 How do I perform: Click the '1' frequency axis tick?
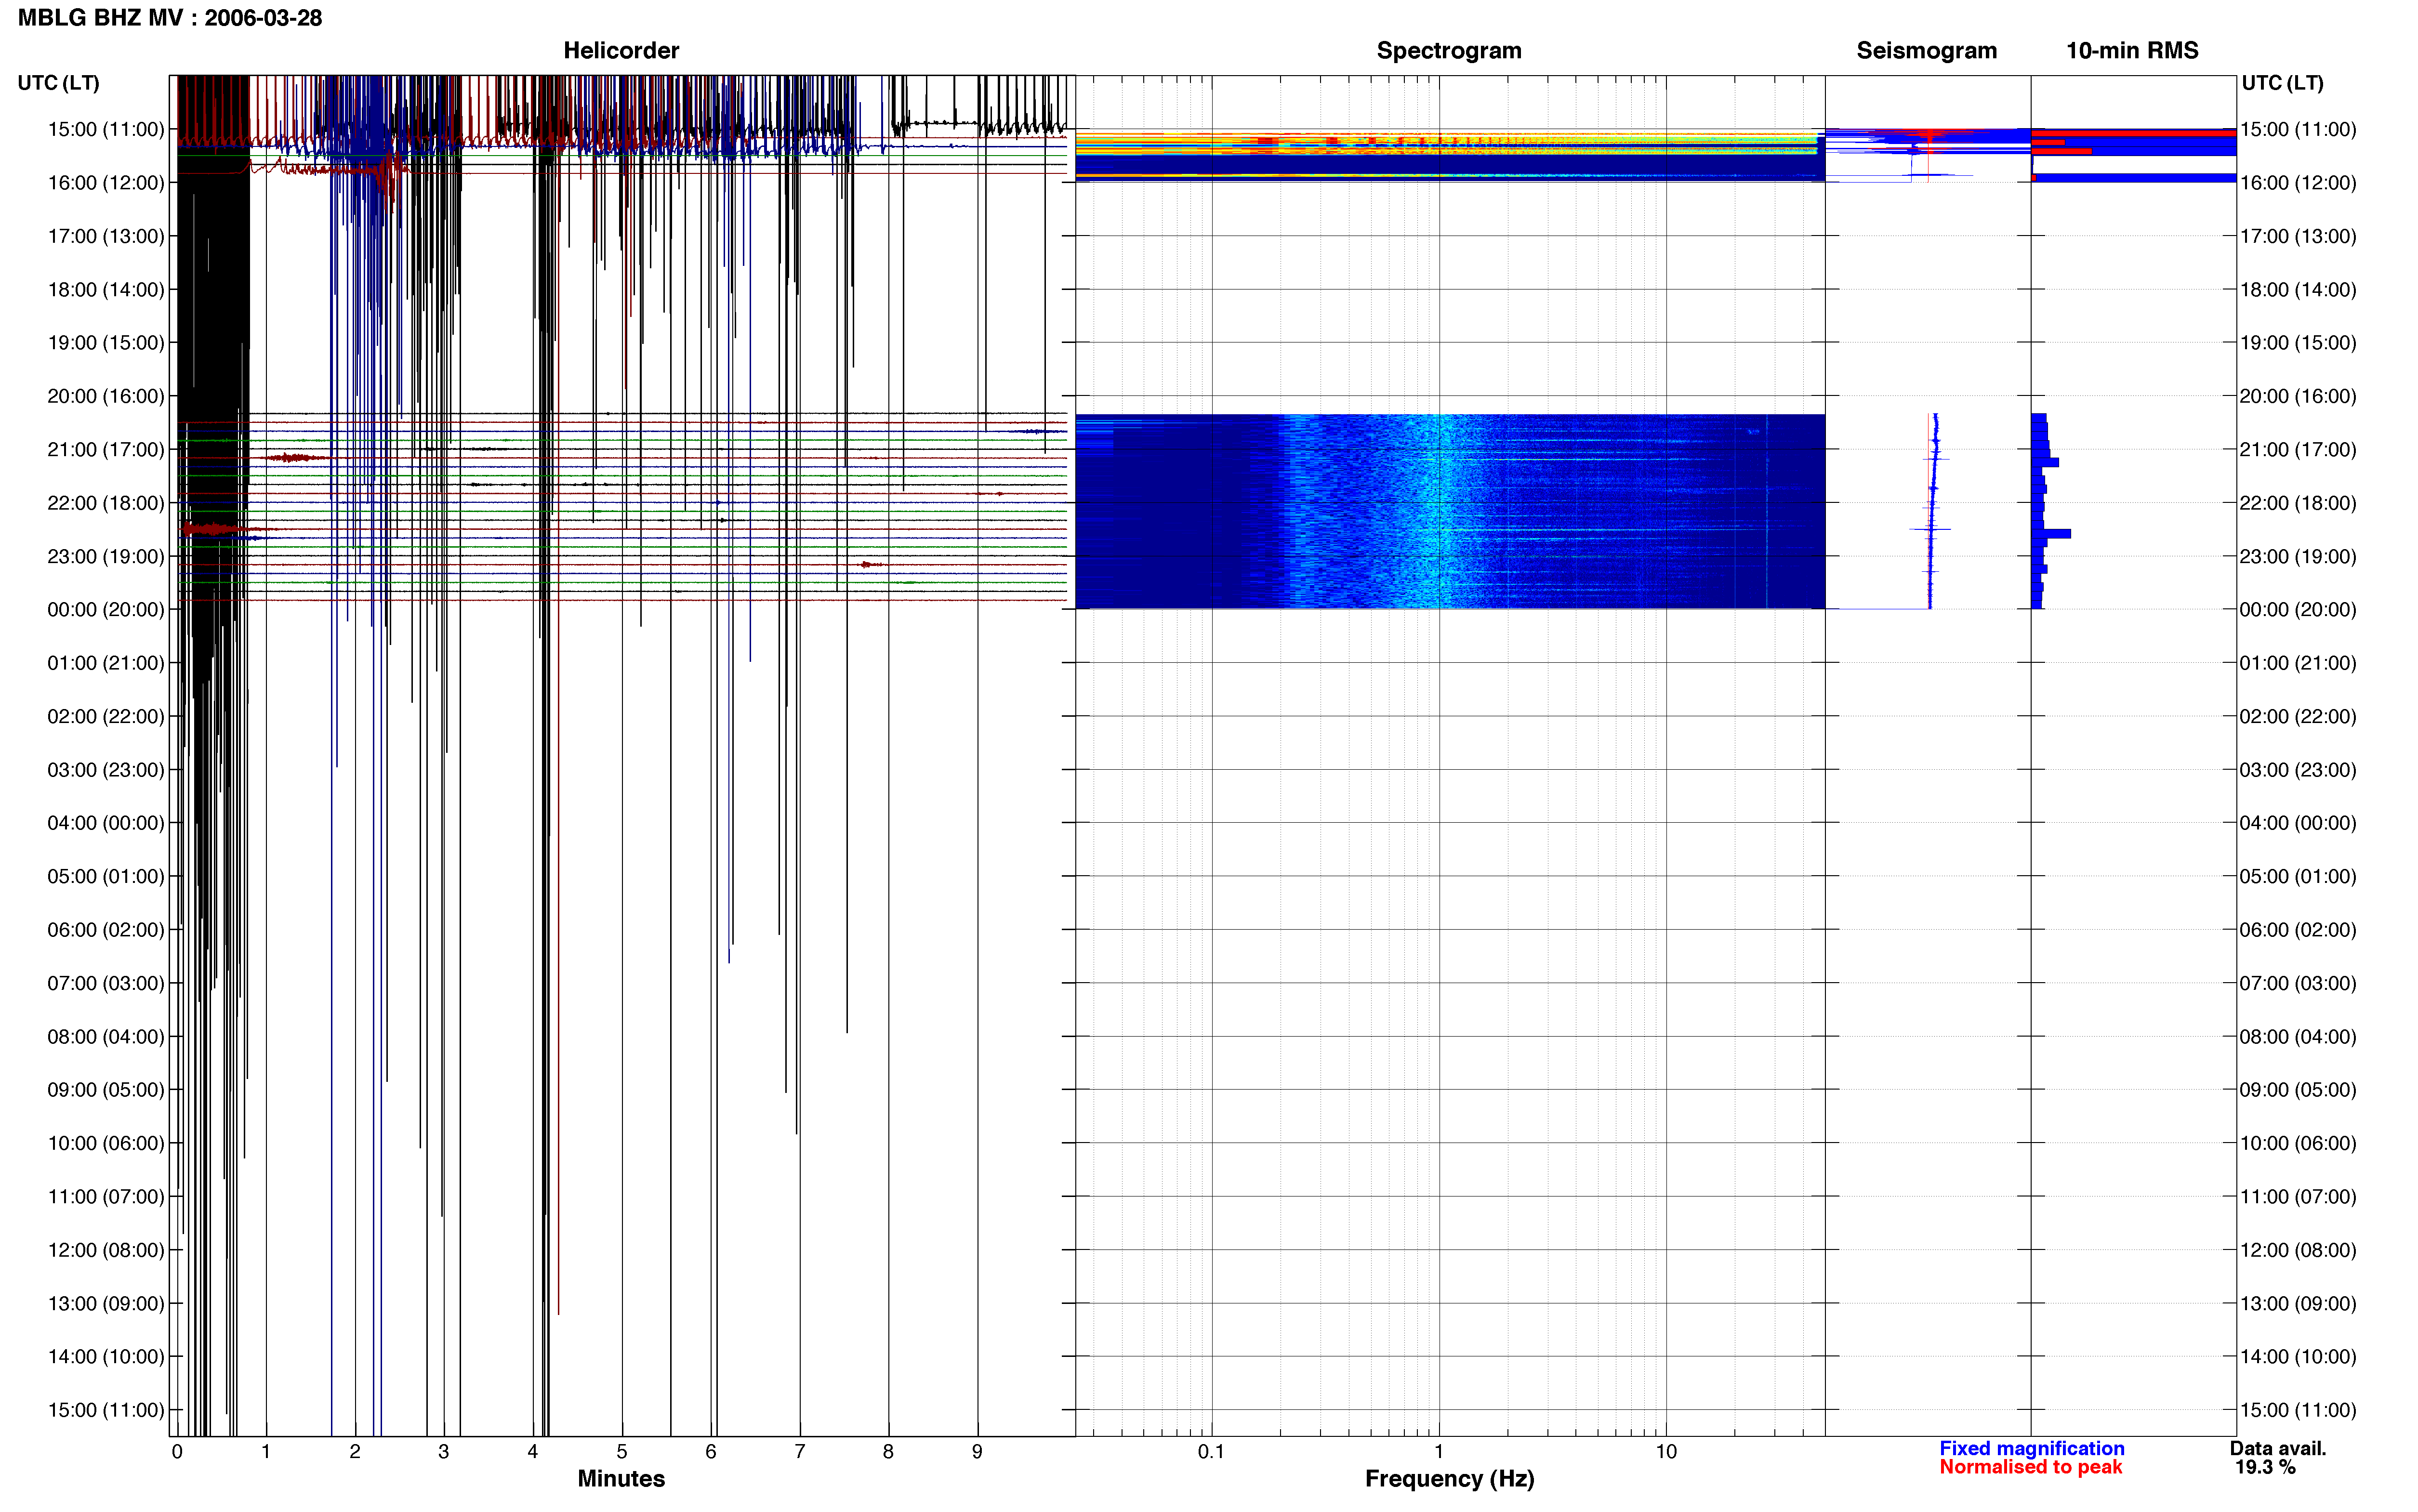coord(1439,1451)
